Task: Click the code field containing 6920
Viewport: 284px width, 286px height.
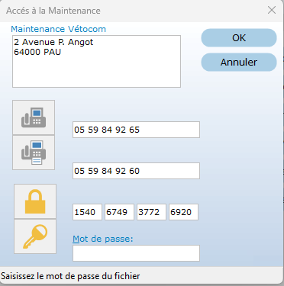Action: click(183, 212)
